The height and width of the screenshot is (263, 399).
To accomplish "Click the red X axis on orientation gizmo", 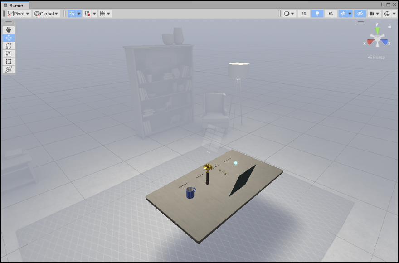I will (370, 42).
